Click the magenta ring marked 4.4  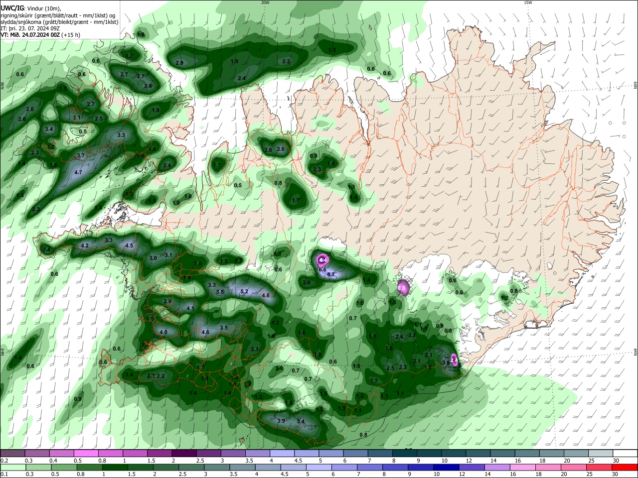pos(322,260)
